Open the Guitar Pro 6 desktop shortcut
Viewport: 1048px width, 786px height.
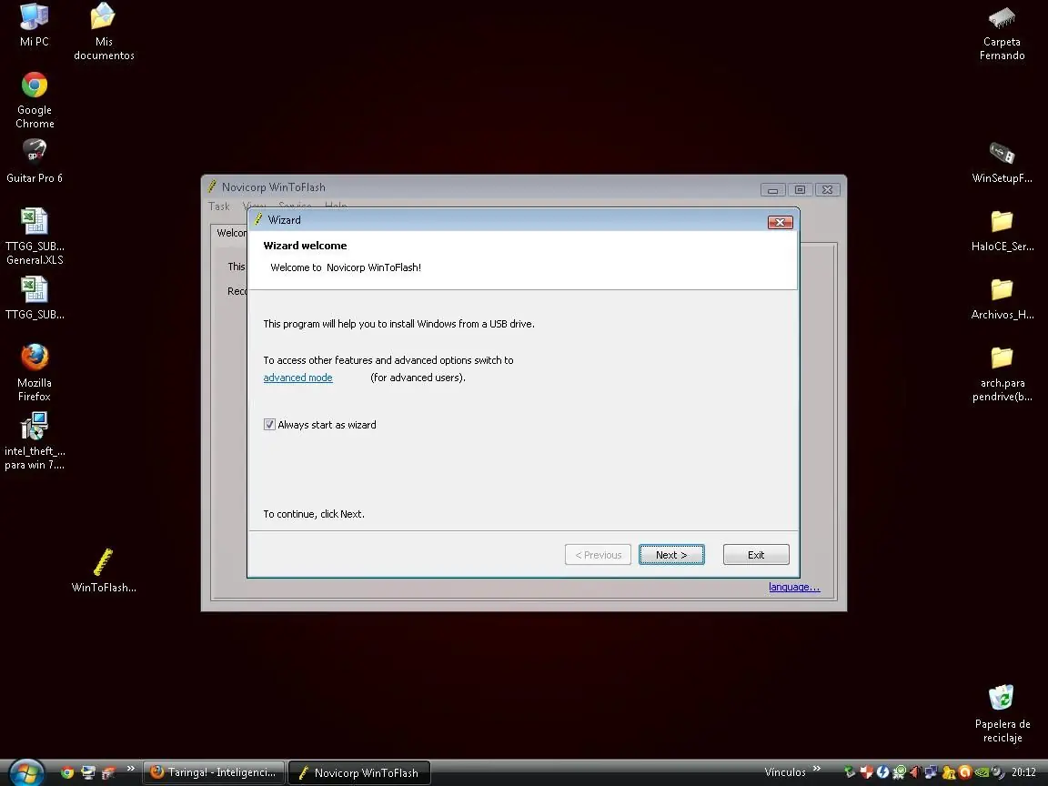[35, 160]
